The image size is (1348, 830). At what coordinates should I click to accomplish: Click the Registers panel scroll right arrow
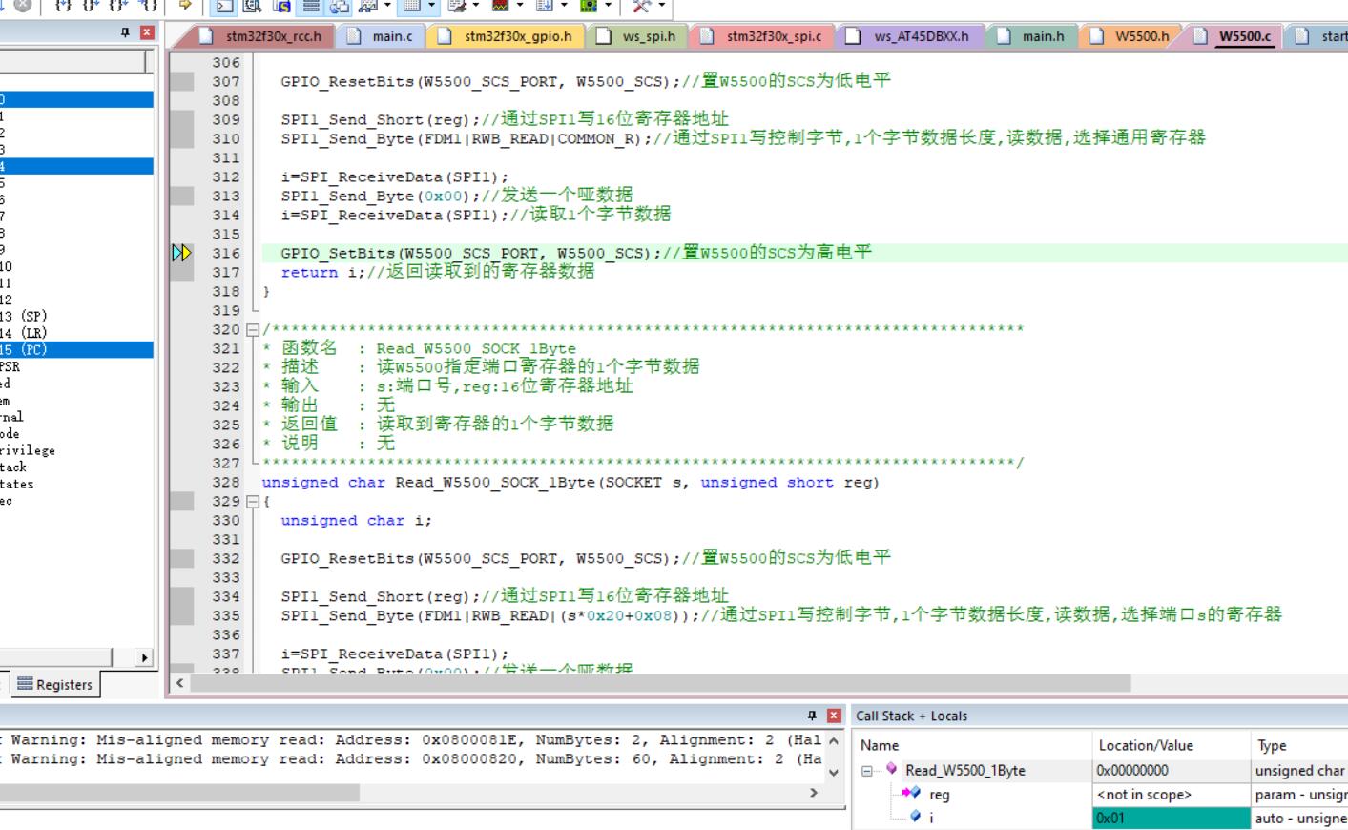pyautogui.click(x=144, y=657)
